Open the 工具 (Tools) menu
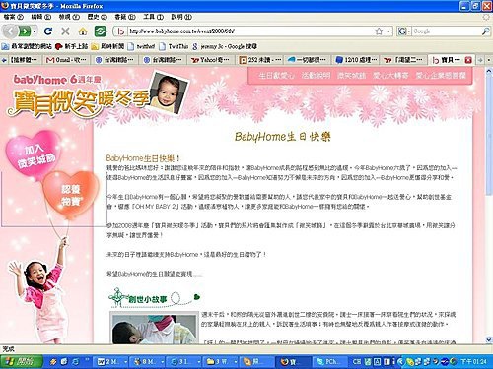This screenshot has width=493, height=369. [153, 17]
